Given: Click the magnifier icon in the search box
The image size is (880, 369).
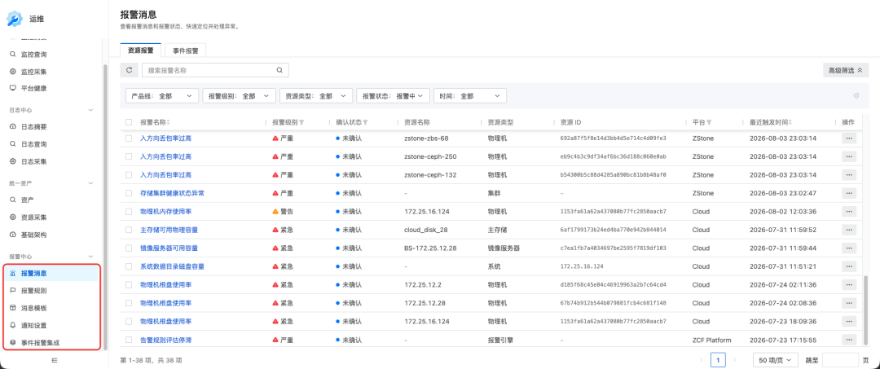Looking at the screenshot, I should [279, 70].
